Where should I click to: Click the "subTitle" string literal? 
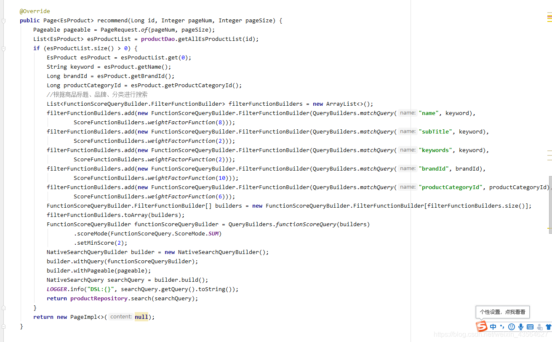pos(435,132)
